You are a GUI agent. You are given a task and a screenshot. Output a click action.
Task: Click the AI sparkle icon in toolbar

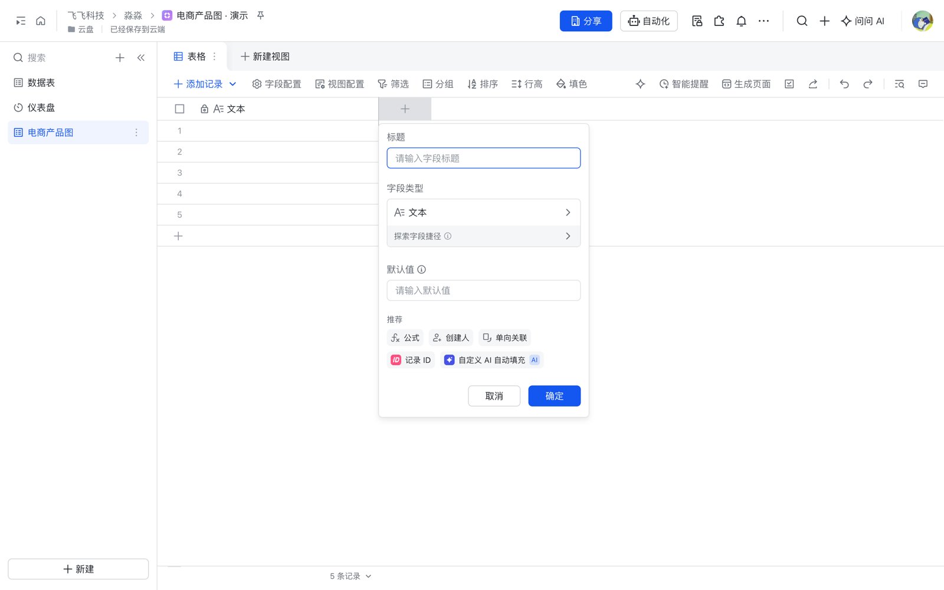point(640,84)
